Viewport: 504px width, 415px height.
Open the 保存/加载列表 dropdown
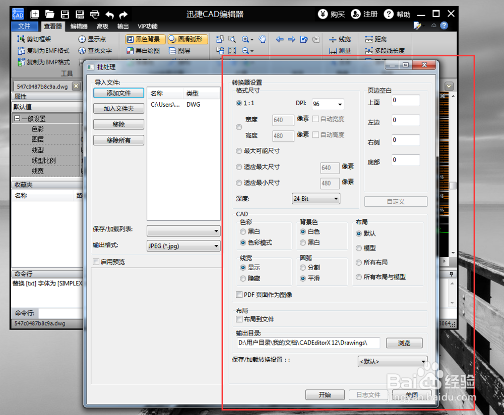183,230
